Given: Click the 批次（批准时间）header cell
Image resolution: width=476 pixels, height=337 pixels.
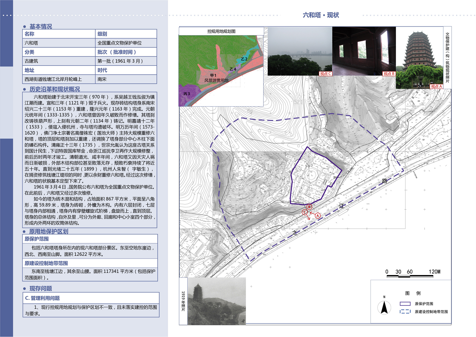Looking at the screenshot, I should click(126, 52).
